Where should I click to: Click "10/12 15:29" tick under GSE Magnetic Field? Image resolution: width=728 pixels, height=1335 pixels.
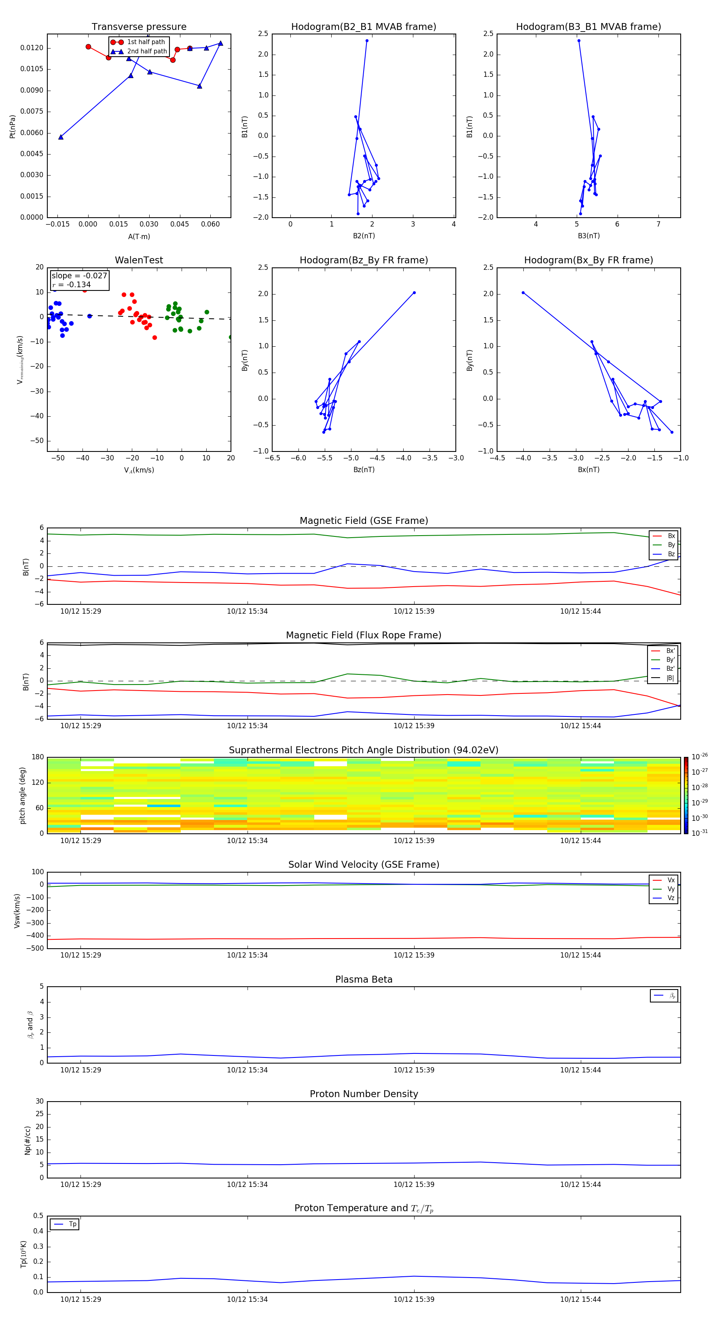coord(80,611)
